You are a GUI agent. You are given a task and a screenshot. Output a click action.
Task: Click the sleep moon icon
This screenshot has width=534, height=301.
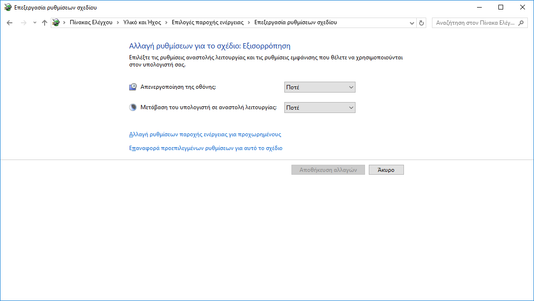133,107
